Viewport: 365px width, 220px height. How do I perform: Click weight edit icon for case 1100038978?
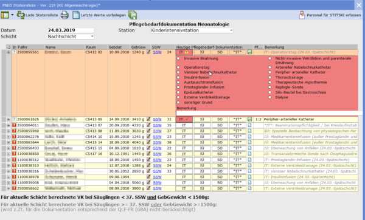pos(148,177)
